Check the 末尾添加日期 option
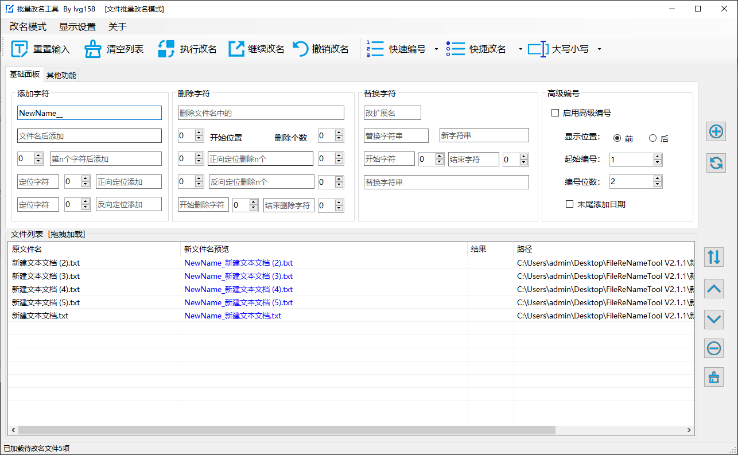Screen dimensions: 738x455 click(569, 204)
